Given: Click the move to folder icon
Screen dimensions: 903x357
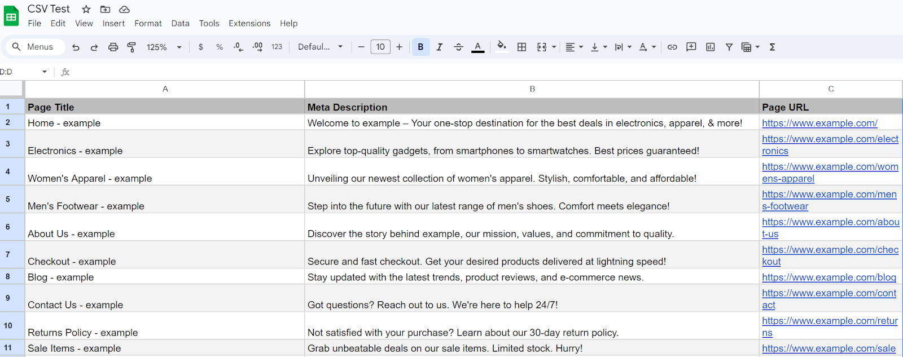Looking at the screenshot, I should [x=105, y=9].
